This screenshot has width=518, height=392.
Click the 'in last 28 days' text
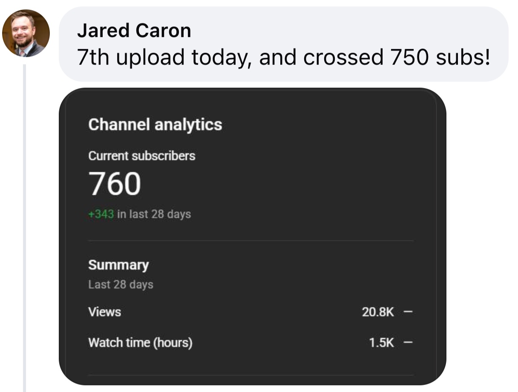[154, 214]
